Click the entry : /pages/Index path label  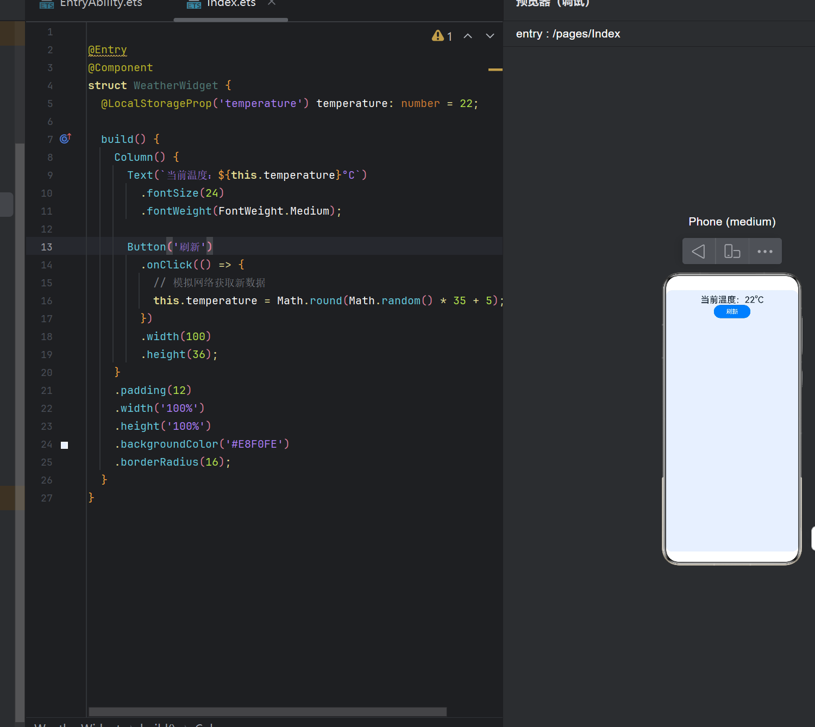568,34
